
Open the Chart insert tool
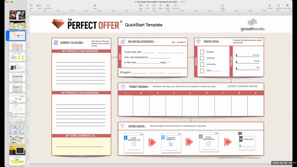click(x=147, y=6)
